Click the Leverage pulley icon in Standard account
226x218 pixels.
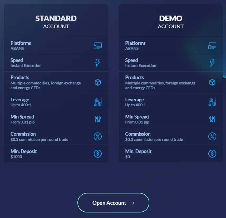pyautogui.click(x=98, y=102)
